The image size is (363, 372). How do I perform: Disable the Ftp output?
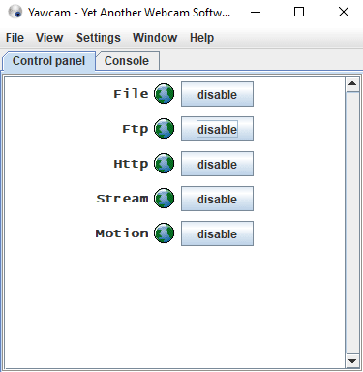tap(217, 129)
